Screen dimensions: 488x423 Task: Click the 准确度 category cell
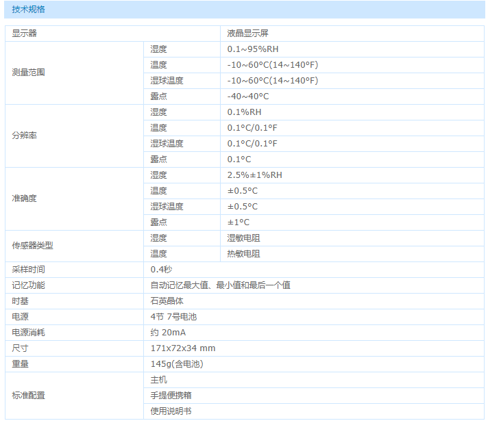25,198
